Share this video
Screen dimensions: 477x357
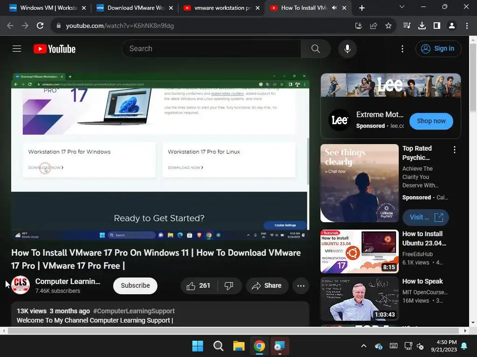[267, 286]
